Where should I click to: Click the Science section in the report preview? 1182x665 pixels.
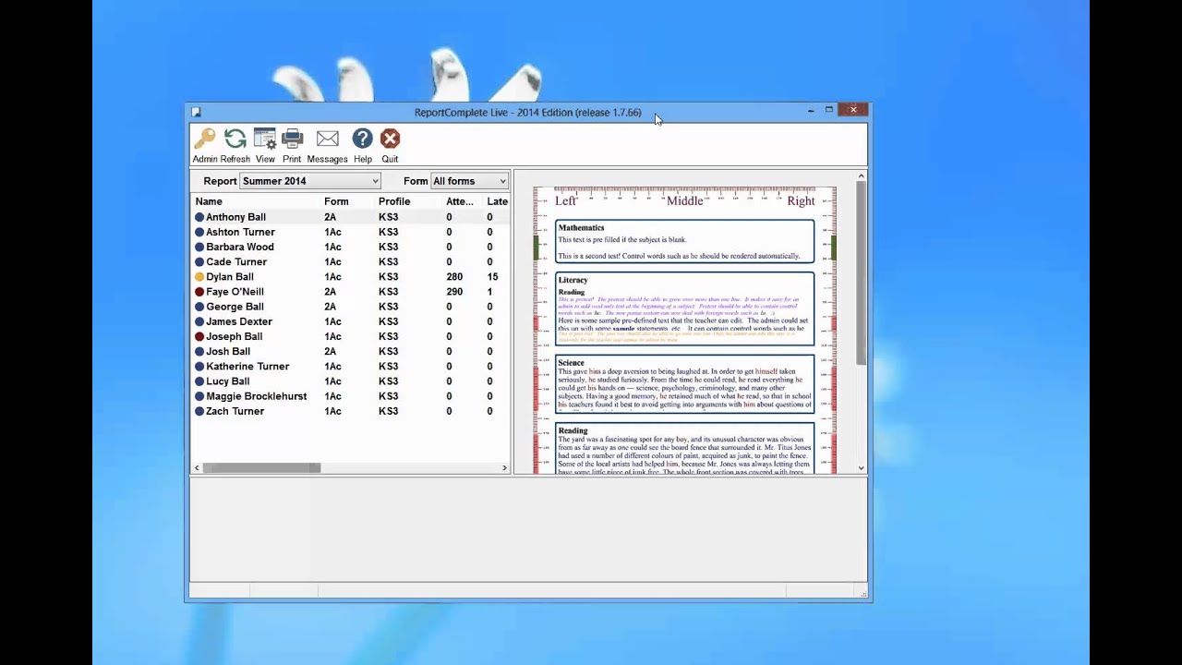(x=684, y=384)
